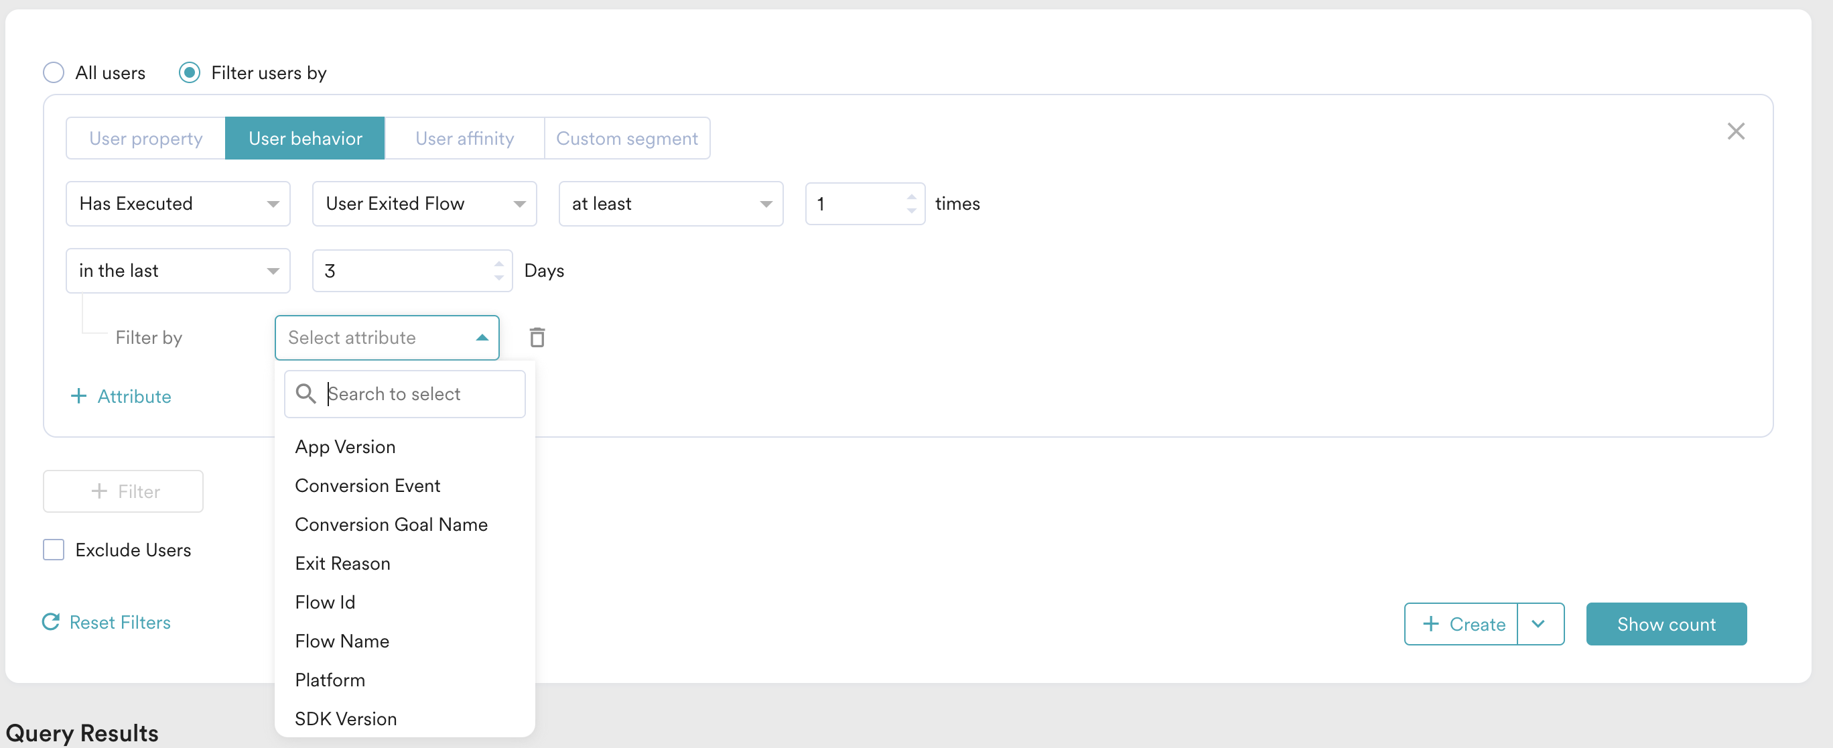Open the Custom segment tab
This screenshot has height=748, width=1833.
(x=626, y=138)
